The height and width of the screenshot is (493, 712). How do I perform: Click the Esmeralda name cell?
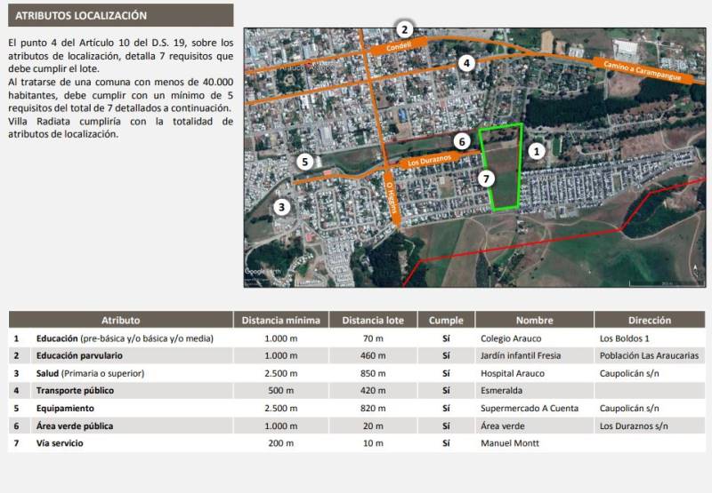tap(501, 391)
